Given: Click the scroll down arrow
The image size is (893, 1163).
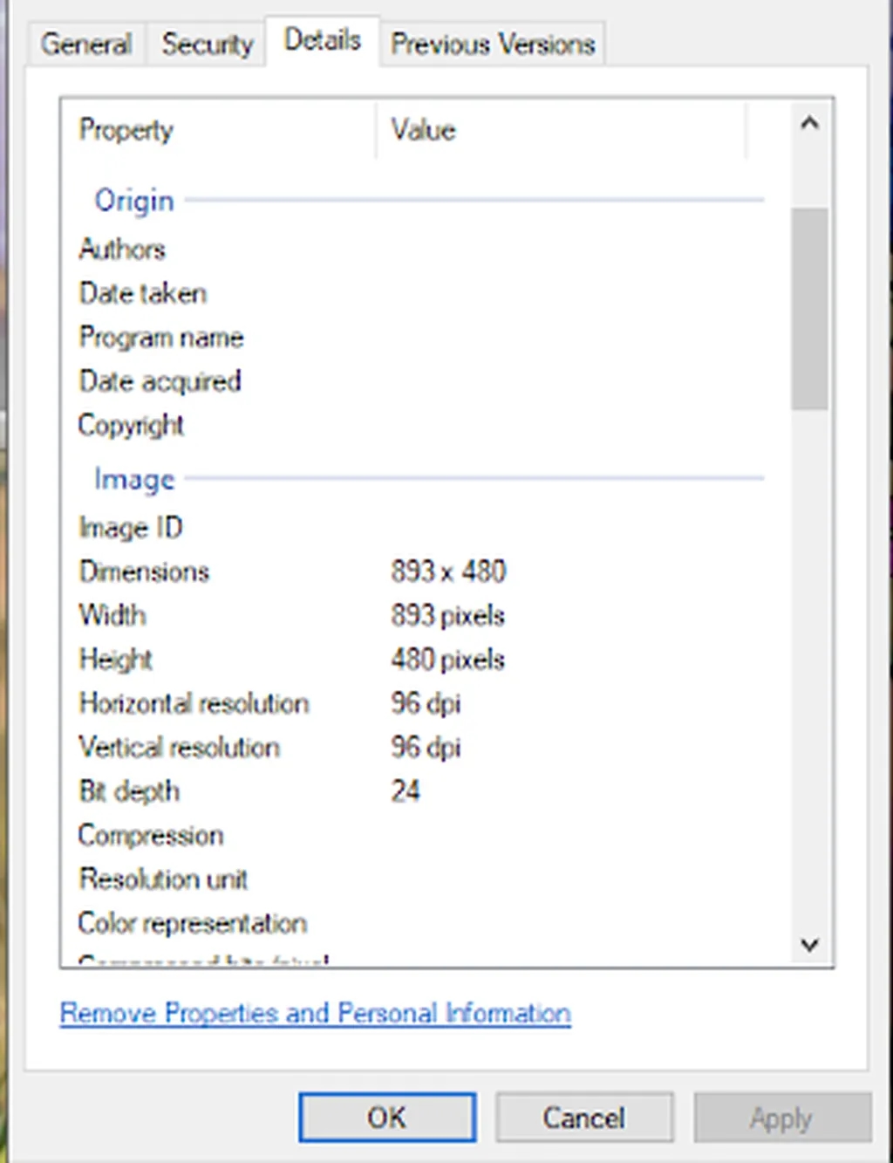Looking at the screenshot, I should [x=809, y=945].
